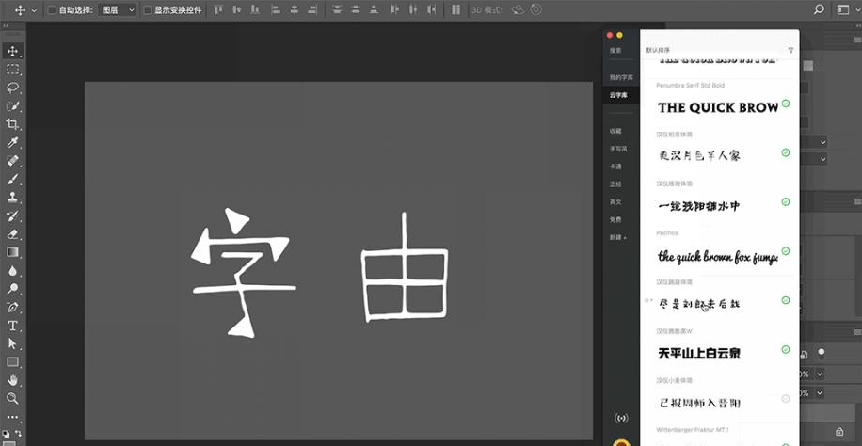Select the Zoom tool

[12, 398]
